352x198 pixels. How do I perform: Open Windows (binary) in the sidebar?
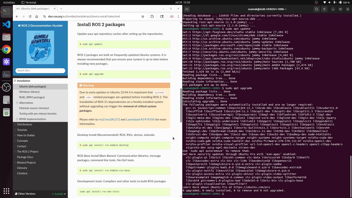tap(29, 92)
